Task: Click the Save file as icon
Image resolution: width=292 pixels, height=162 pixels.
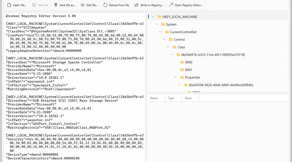Action: click(56, 5)
